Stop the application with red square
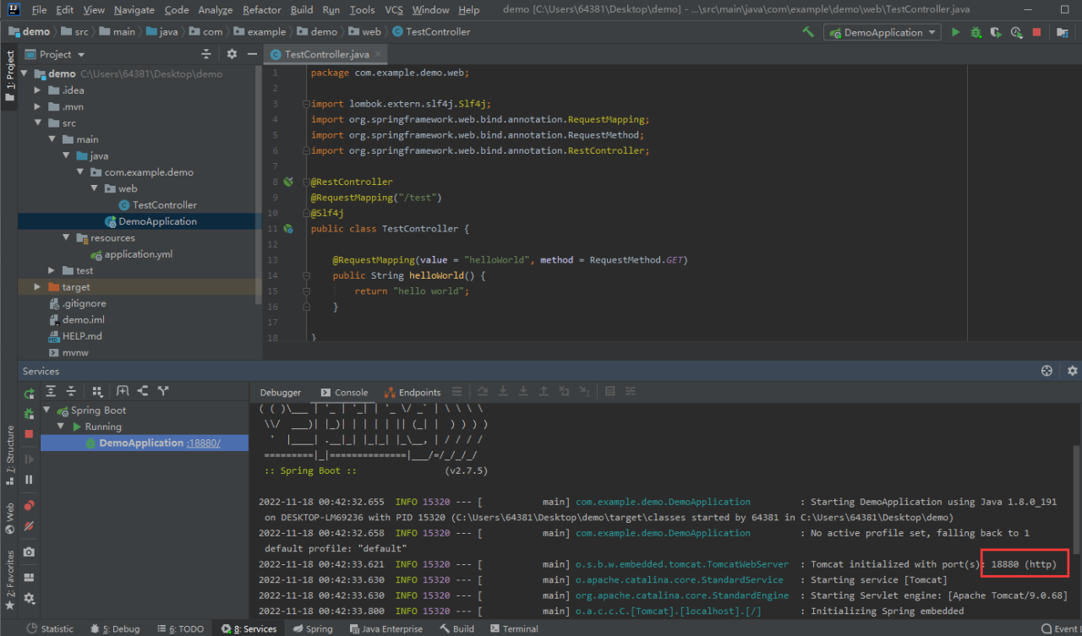 click(x=1036, y=32)
